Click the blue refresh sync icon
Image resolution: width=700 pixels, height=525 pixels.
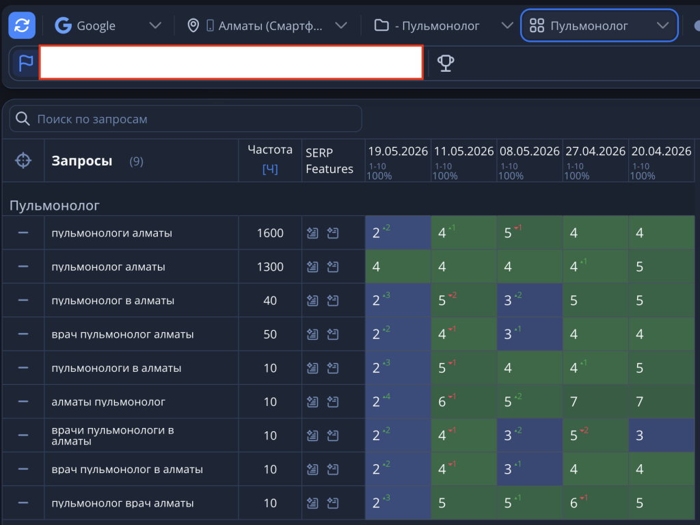(22, 25)
